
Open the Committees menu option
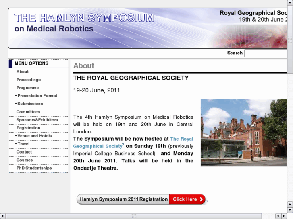28,112
